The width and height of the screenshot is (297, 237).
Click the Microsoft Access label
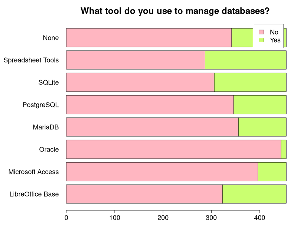[33, 172]
